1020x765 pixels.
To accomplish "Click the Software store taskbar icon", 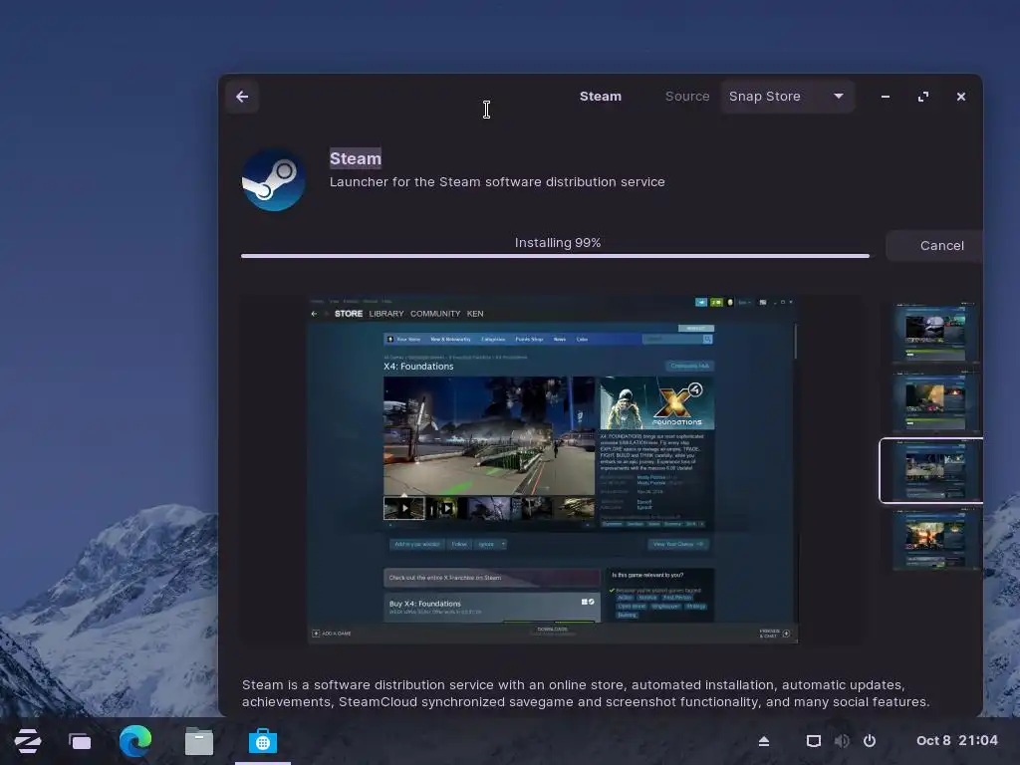I will tap(263, 741).
